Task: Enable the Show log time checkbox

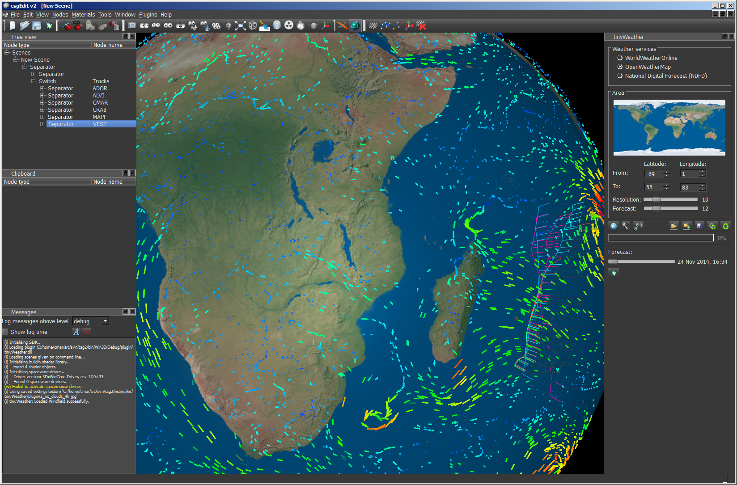Action: pos(5,332)
